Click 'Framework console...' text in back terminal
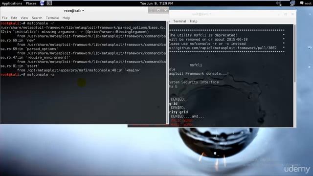The image size is (313, 176). tap(206, 74)
